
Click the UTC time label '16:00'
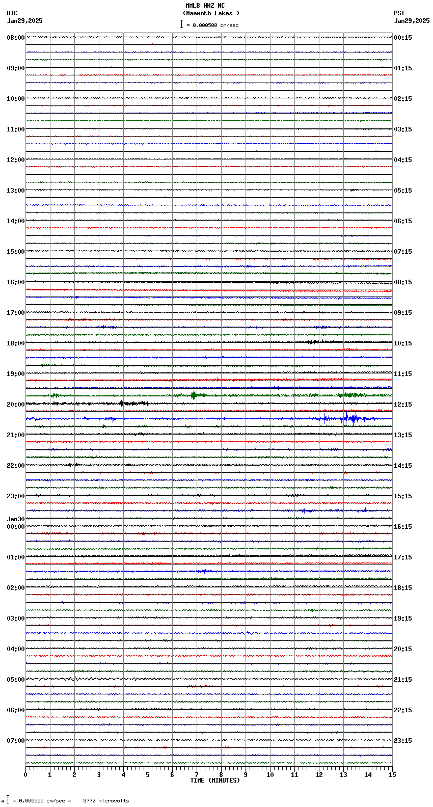point(16,282)
